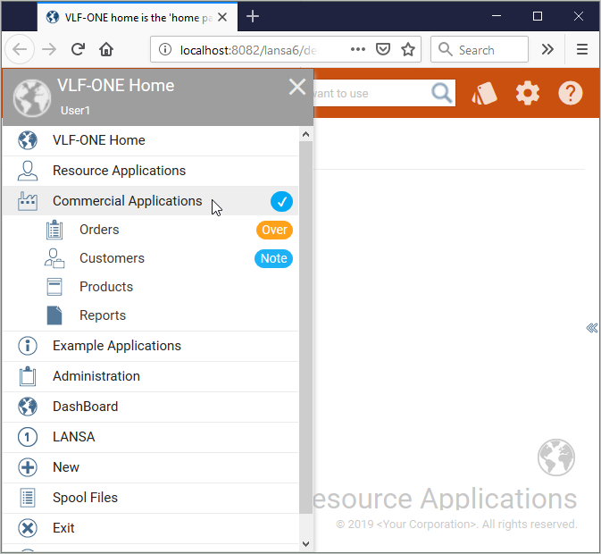Click the Orders clipboard icon
The image size is (601, 554).
click(x=54, y=230)
